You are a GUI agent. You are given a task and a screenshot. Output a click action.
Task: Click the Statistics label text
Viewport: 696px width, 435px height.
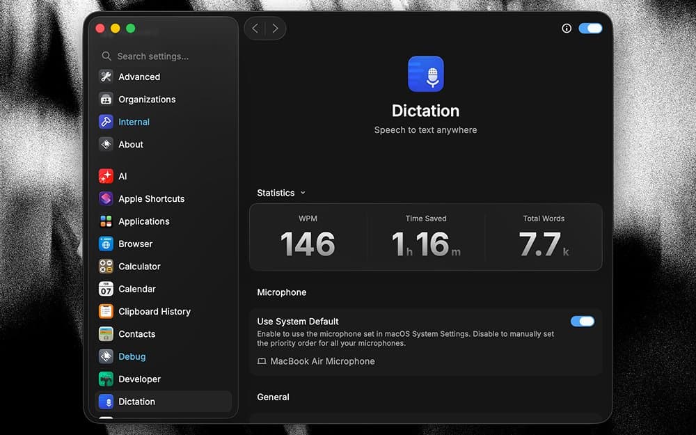(x=276, y=193)
